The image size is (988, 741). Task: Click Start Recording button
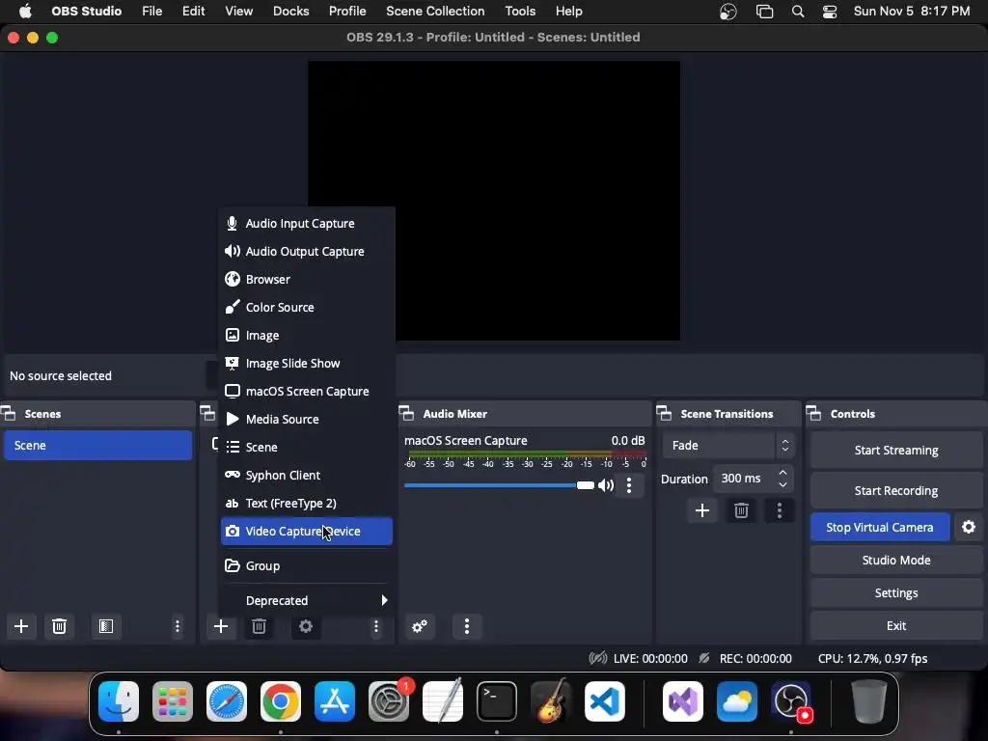pyautogui.click(x=896, y=490)
